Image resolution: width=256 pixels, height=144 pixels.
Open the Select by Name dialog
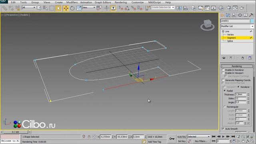coord(45,8)
